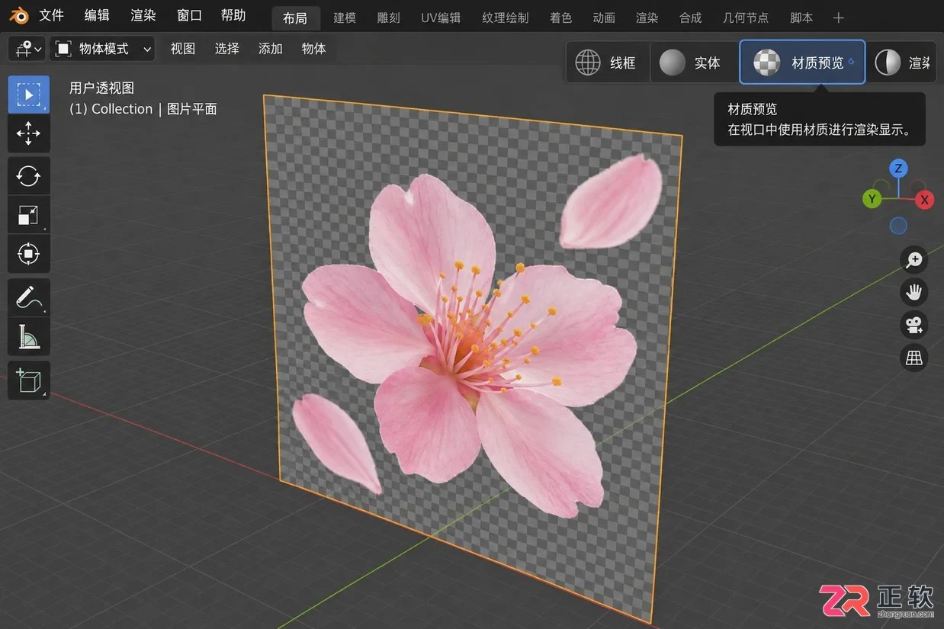The image size is (944, 629).
Task: Click the pan view hand button
Action: (x=913, y=292)
